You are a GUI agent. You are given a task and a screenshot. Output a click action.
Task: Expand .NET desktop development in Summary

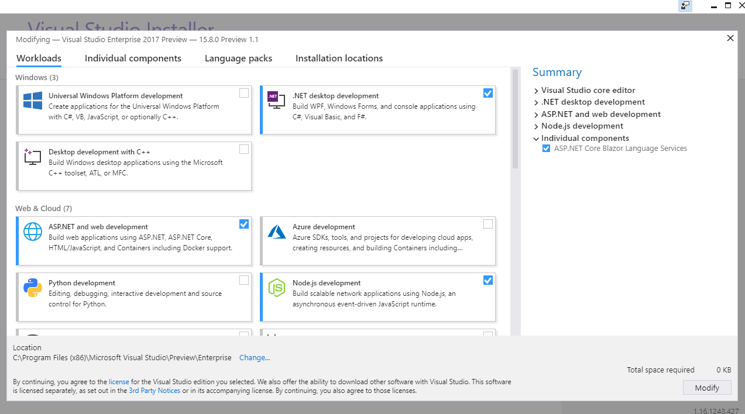point(536,102)
